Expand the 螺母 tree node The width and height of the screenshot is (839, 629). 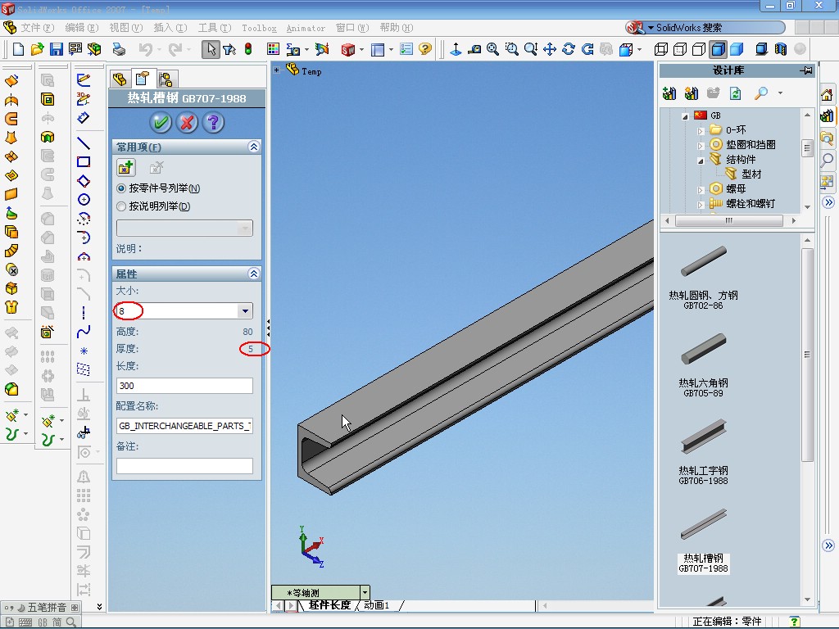[701, 190]
